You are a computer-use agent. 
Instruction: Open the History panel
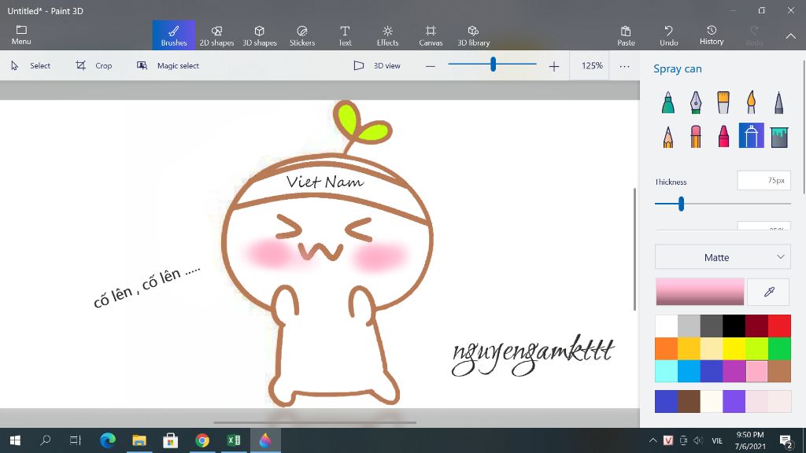712,35
